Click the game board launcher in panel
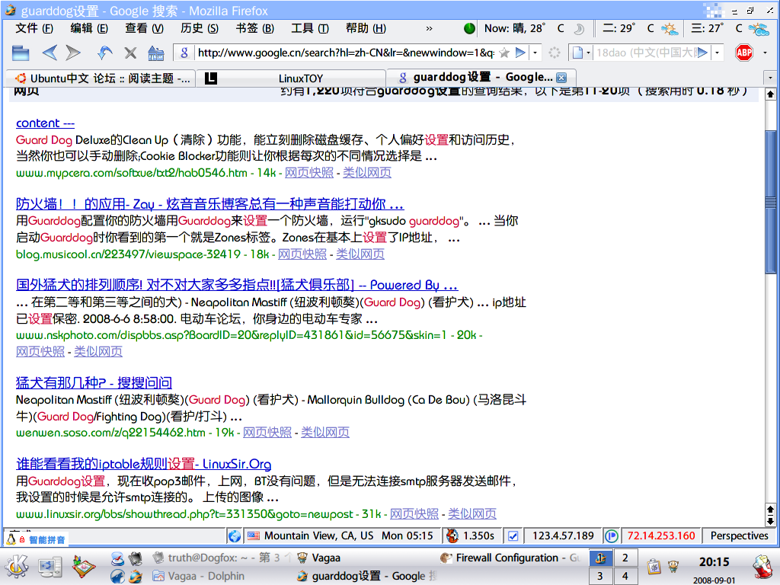The width and height of the screenshot is (780, 585). [84, 566]
